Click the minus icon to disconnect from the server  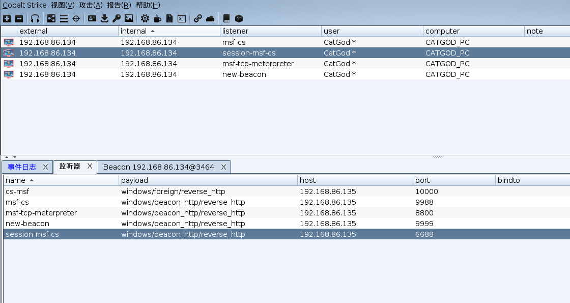click(x=19, y=18)
